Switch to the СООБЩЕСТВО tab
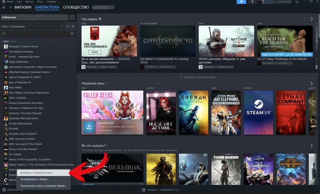The width and height of the screenshot is (320, 194). pos(76,7)
